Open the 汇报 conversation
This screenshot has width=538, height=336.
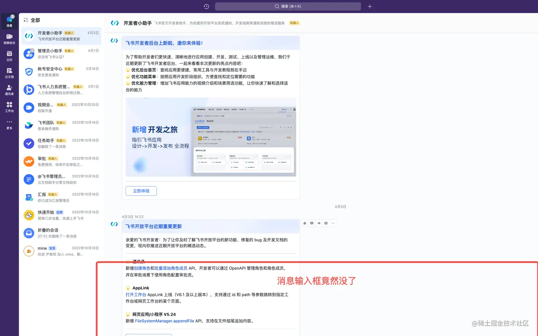click(x=61, y=197)
